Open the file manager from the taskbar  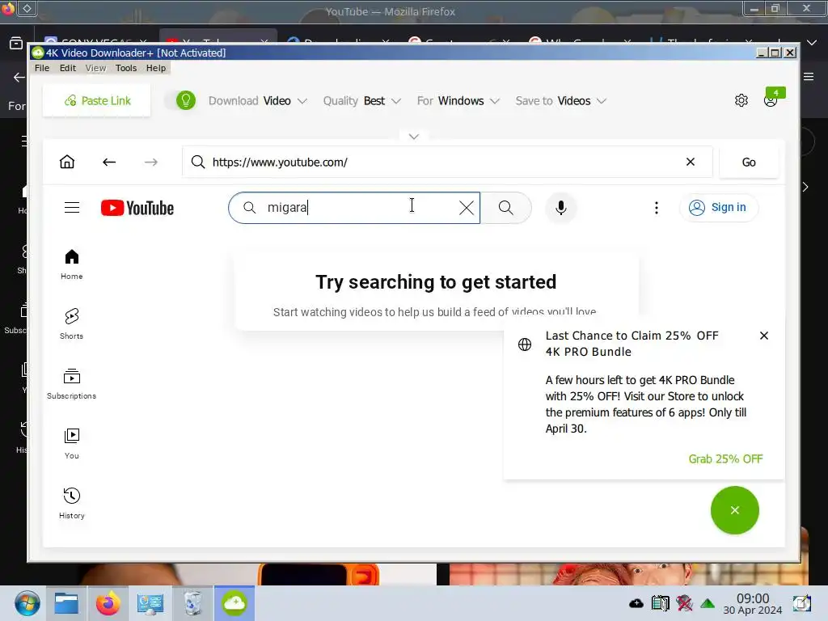[66, 603]
